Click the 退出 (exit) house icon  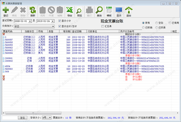[129, 10]
